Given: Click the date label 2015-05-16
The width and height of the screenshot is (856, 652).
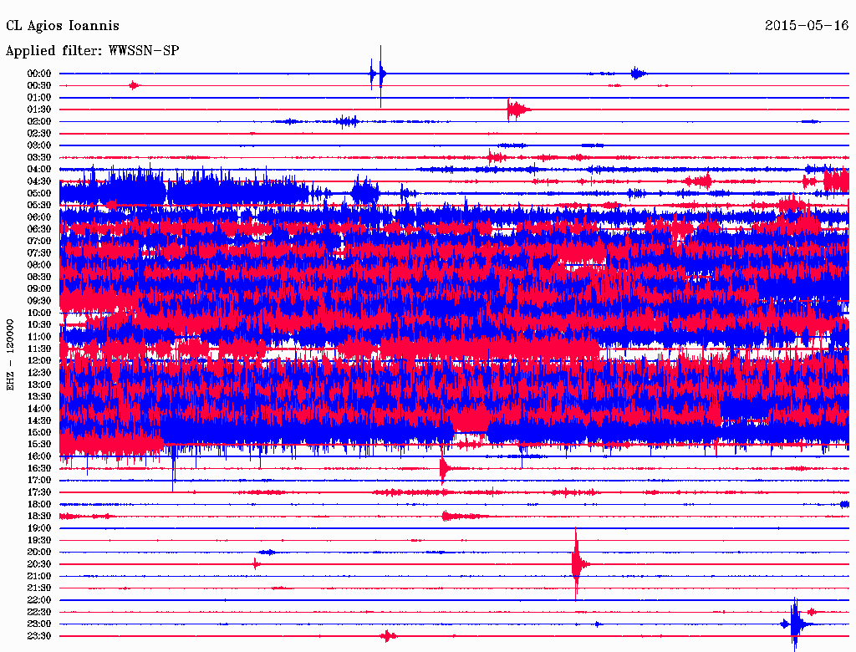Looking at the screenshot, I should tap(807, 26).
